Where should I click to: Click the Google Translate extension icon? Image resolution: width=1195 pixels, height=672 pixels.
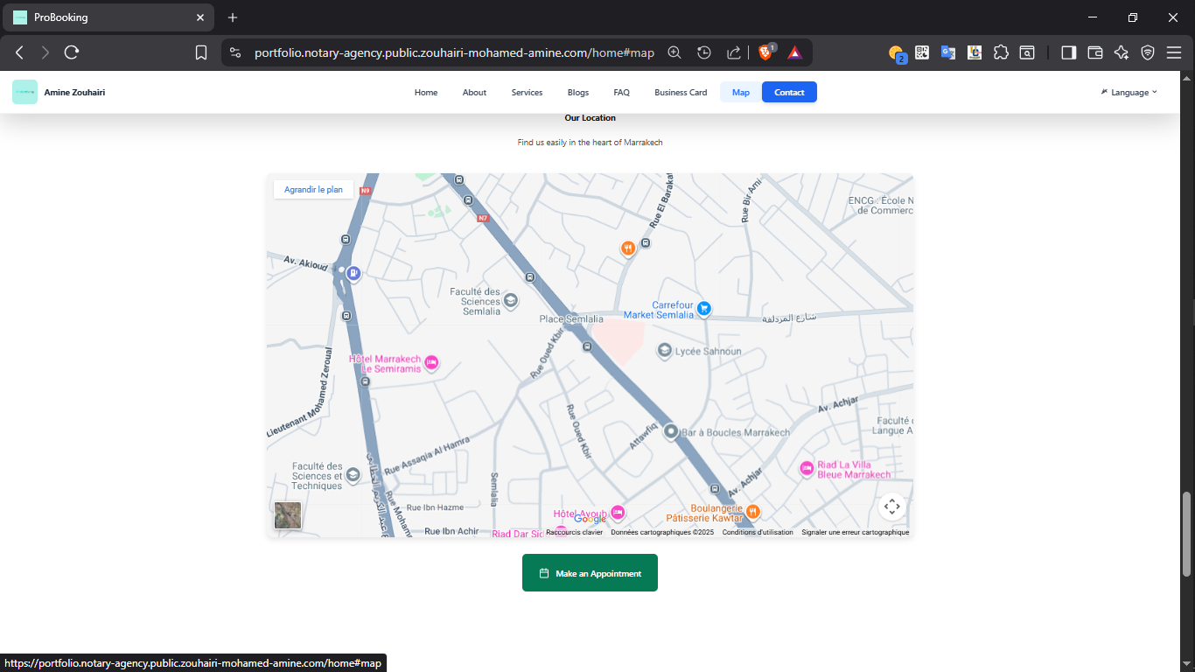pos(948,52)
